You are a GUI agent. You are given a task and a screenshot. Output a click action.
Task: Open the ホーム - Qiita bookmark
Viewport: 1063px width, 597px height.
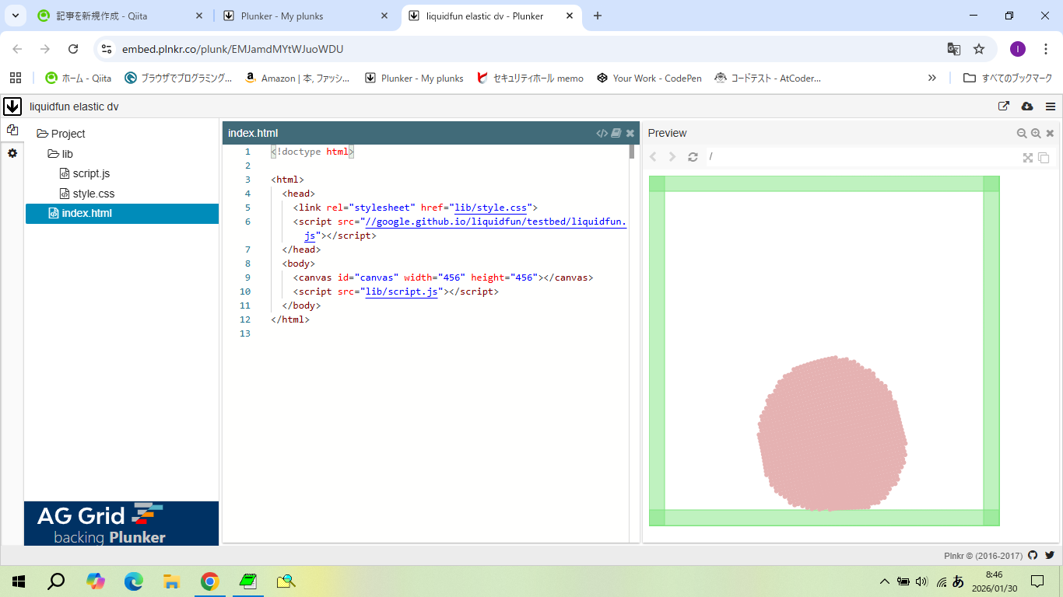79,78
